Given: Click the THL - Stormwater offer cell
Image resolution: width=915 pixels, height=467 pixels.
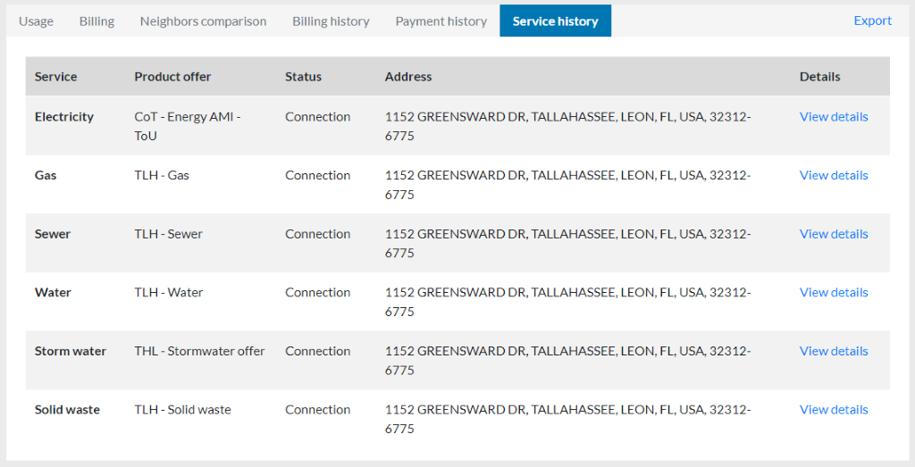Looking at the screenshot, I should [199, 351].
